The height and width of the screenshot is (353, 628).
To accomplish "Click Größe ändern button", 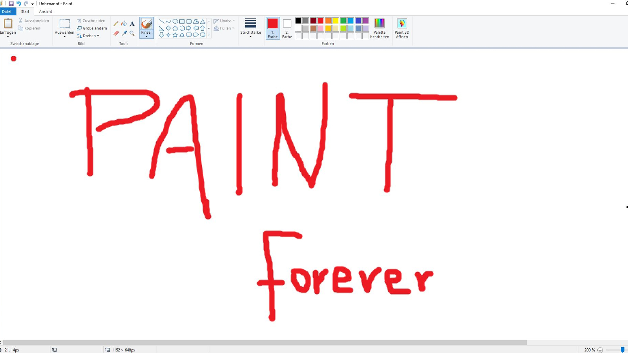I will pos(92,28).
